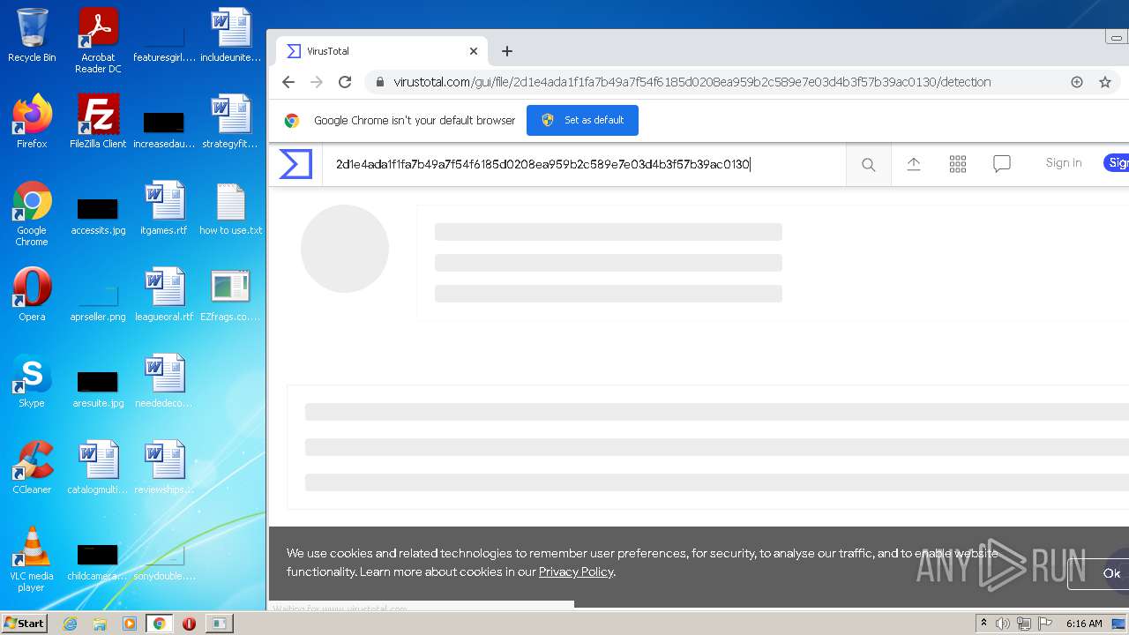1129x635 pixels.
Task: Open the VirusTotal apps grid
Action: 958,164
